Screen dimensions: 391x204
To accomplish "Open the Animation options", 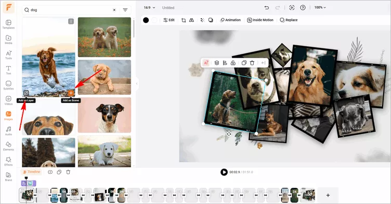I will tap(230, 20).
